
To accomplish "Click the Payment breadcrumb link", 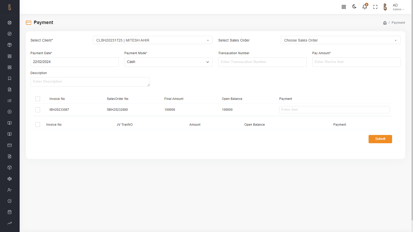I will point(398,23).
